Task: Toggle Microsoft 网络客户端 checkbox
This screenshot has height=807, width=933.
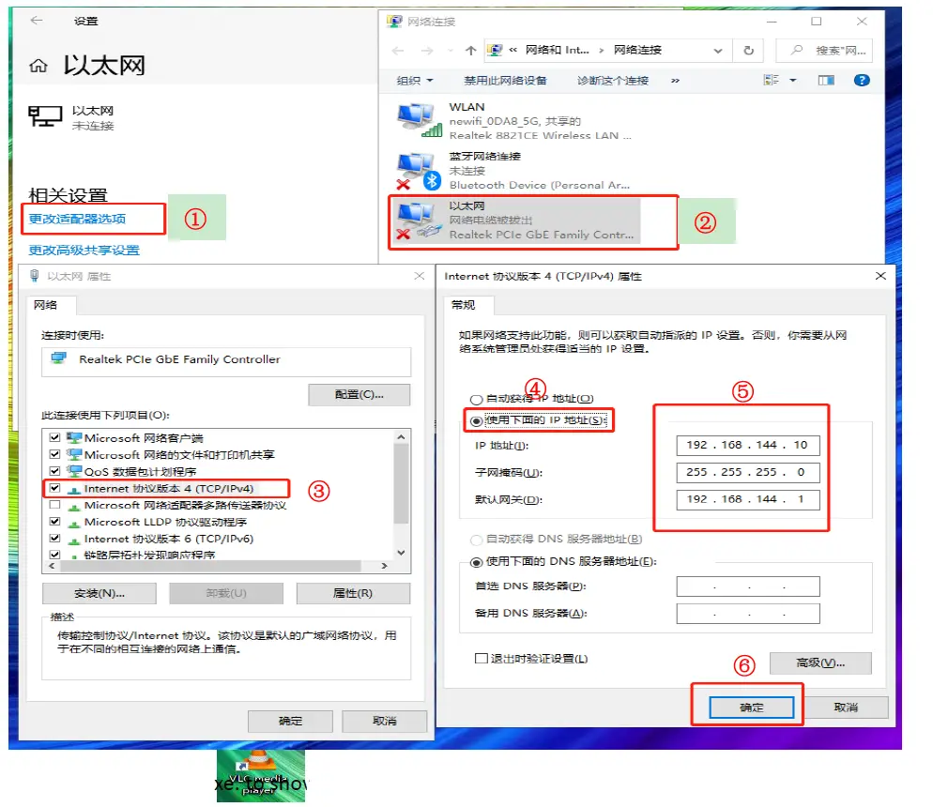Action: point(54,437)
